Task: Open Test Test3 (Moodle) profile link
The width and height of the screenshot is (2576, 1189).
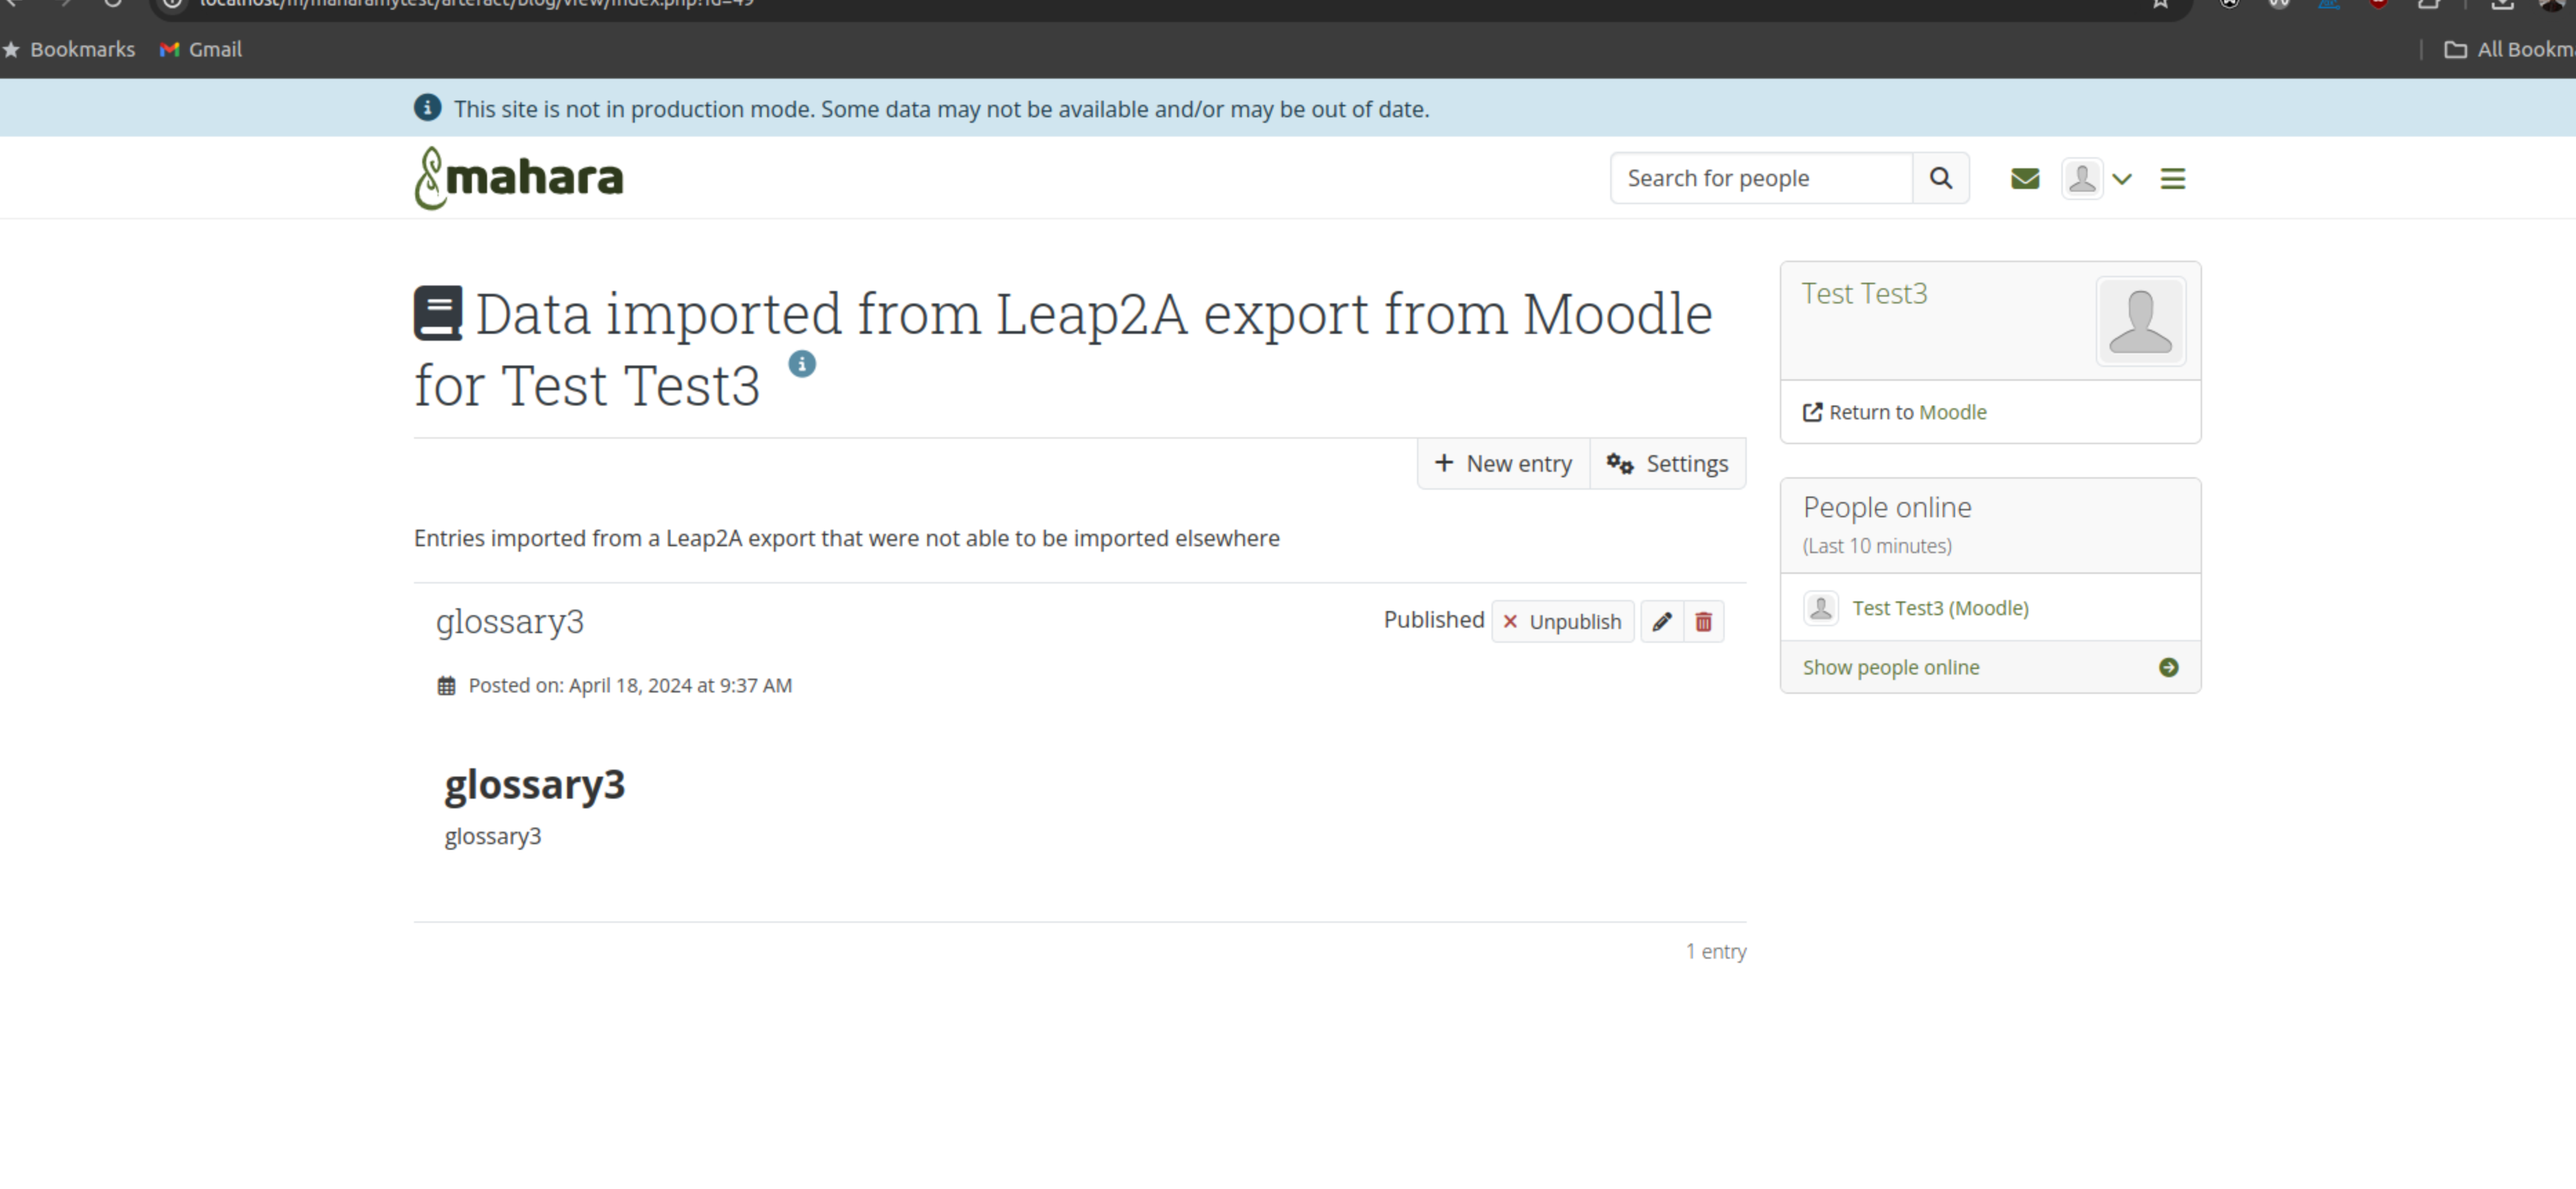Action: [x=1940, y=608]
